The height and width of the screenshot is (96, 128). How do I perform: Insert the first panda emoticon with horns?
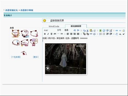coord(16,33)
